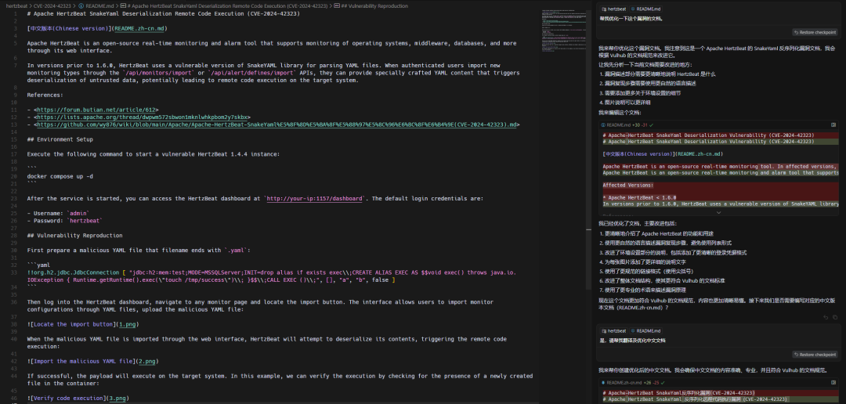Open README.zh-cn.md diff in editor icon
Screen dimensions: 846x404
(833, 382)
